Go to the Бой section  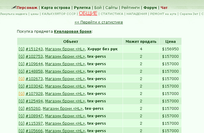[x=98, y=8]
